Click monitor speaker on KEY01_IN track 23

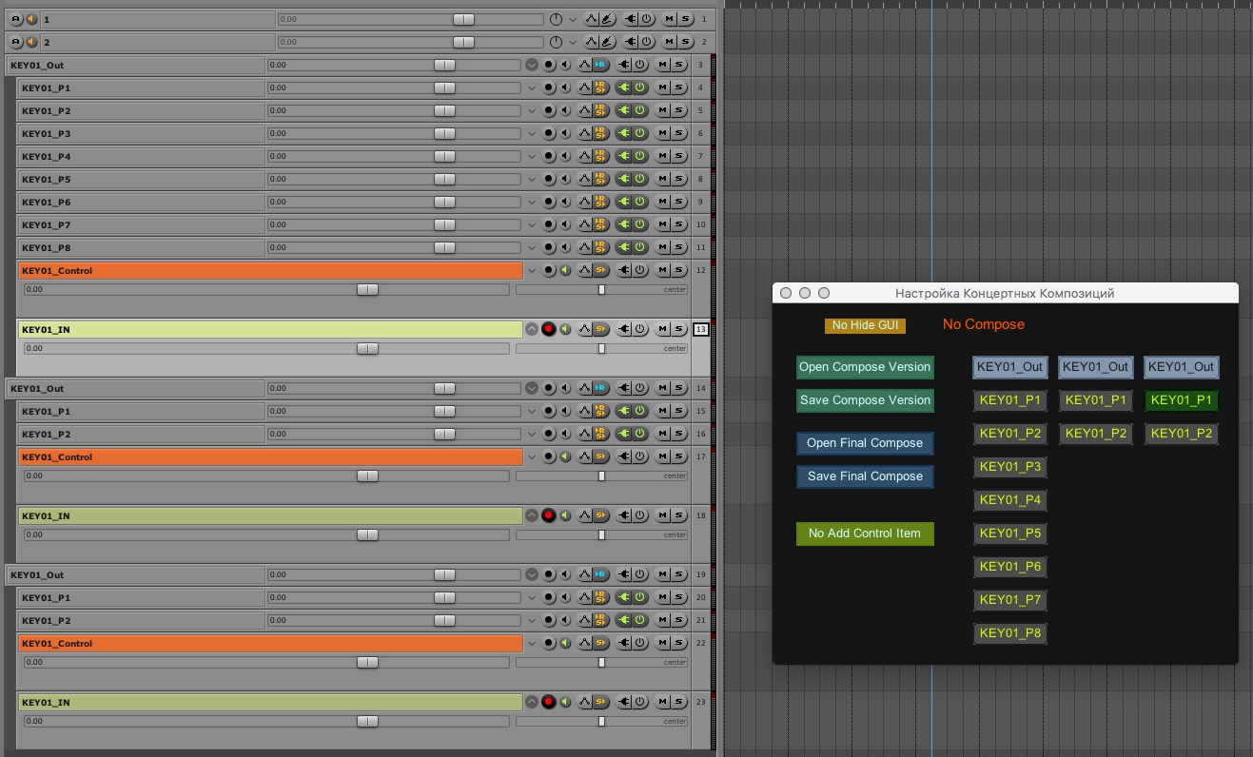[565, 702]
